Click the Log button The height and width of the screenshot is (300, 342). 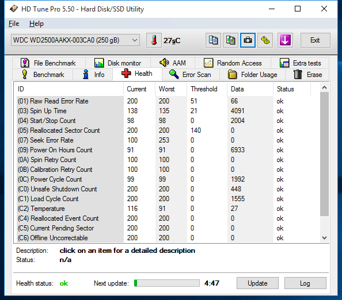pos(305,283)
